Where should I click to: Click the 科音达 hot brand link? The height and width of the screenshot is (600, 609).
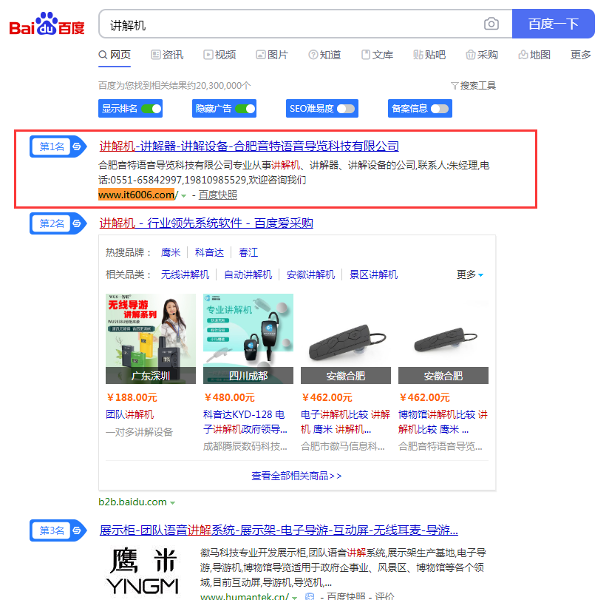[x=209, y=253]
